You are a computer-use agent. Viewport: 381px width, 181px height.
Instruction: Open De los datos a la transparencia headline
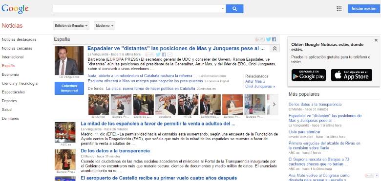(115, 151)
